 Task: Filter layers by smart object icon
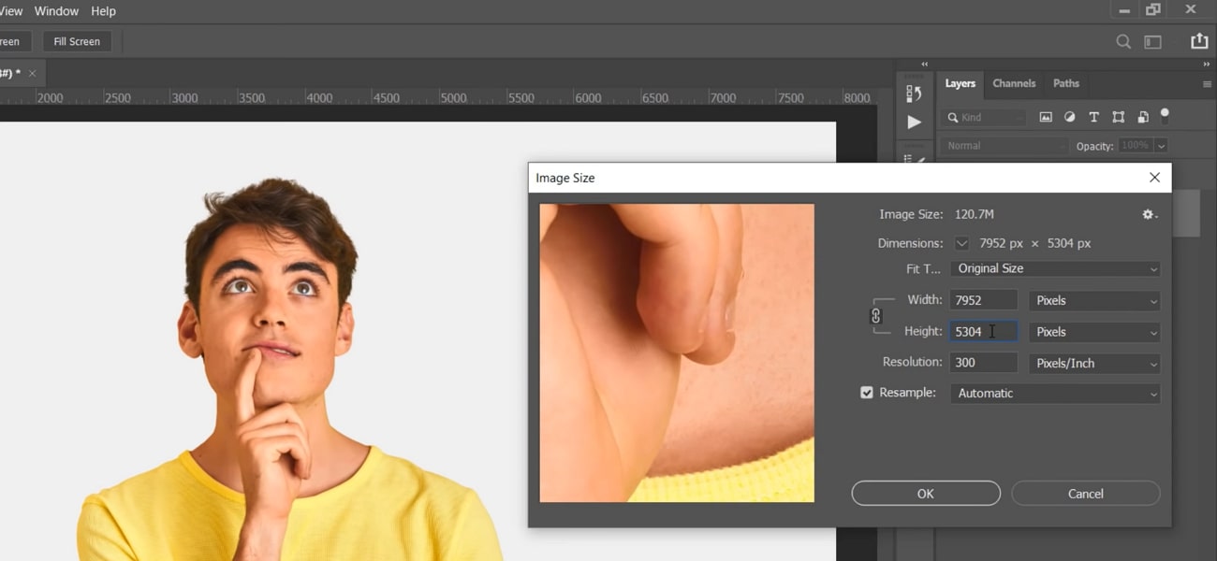pyautogui.click(x=1142, y=118)
